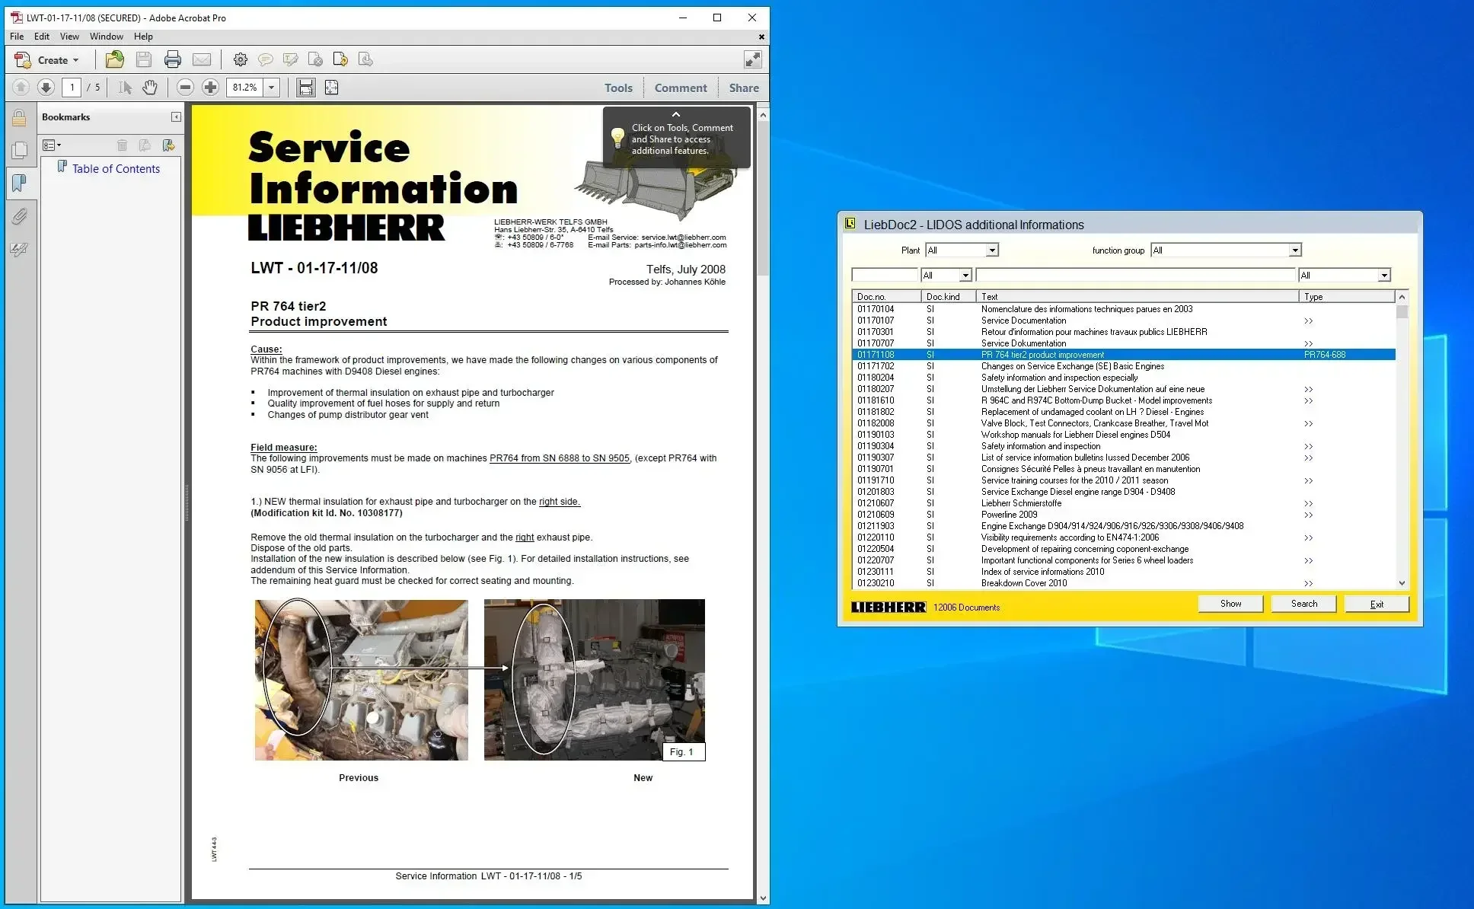Click the sticky note comment icon

pyautogui.click(x=265, y=59)
